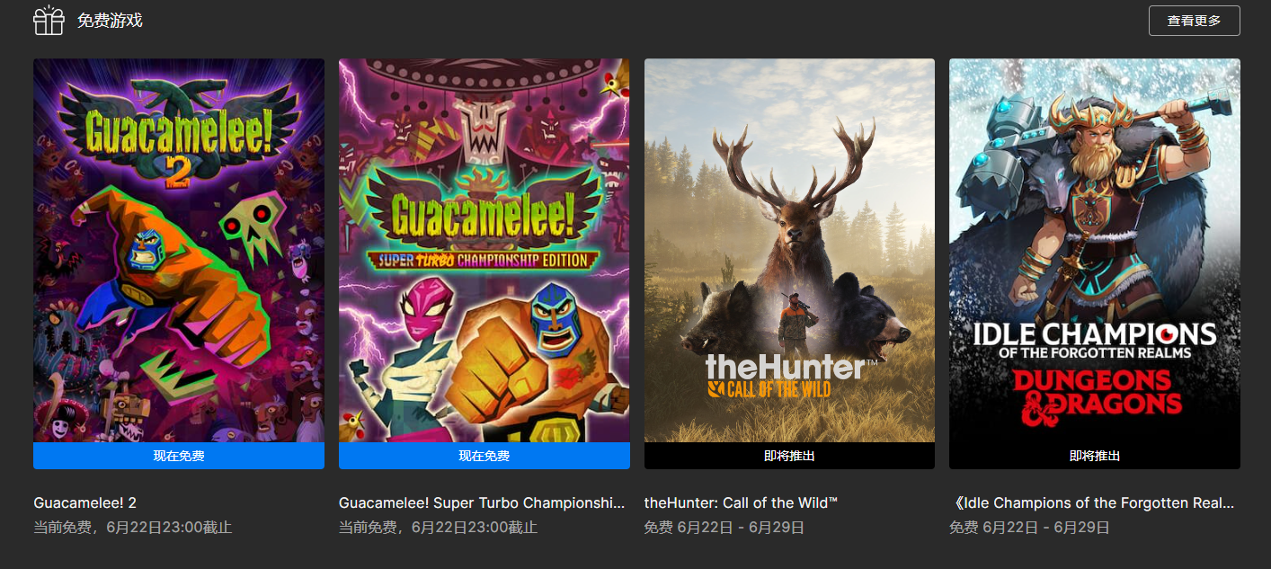Screen dimensions: 1271x569
Task: Click 免费 6月22日 - 6月29日 under Idle Champions
Action: click(x=1029, y=528)
